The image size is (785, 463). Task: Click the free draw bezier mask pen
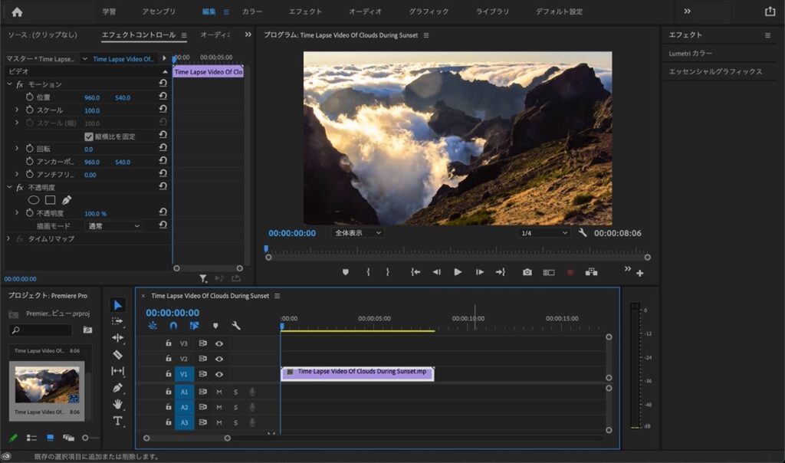67,200
